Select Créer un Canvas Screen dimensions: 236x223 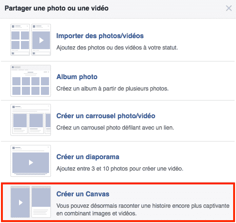[x=83, y=194]
